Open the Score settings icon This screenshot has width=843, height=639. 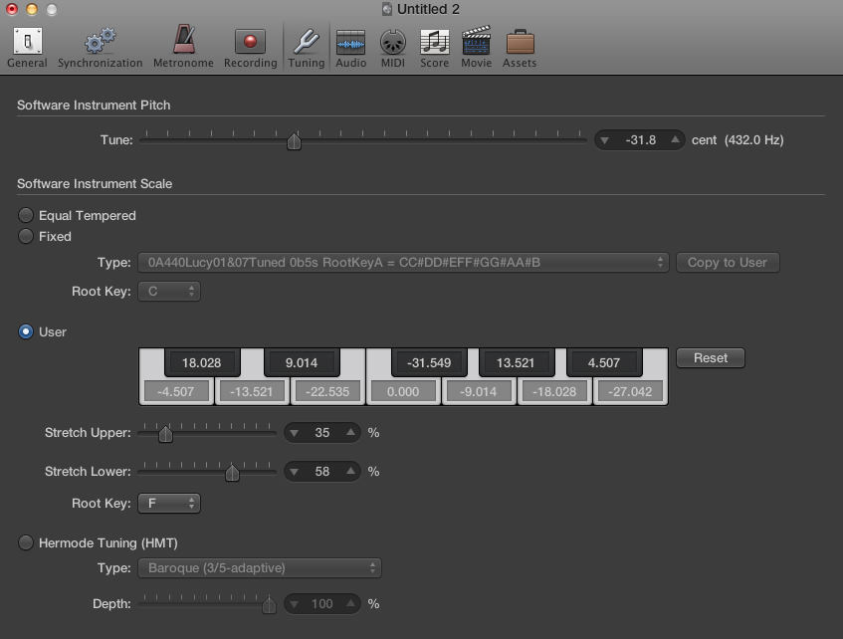434,44
